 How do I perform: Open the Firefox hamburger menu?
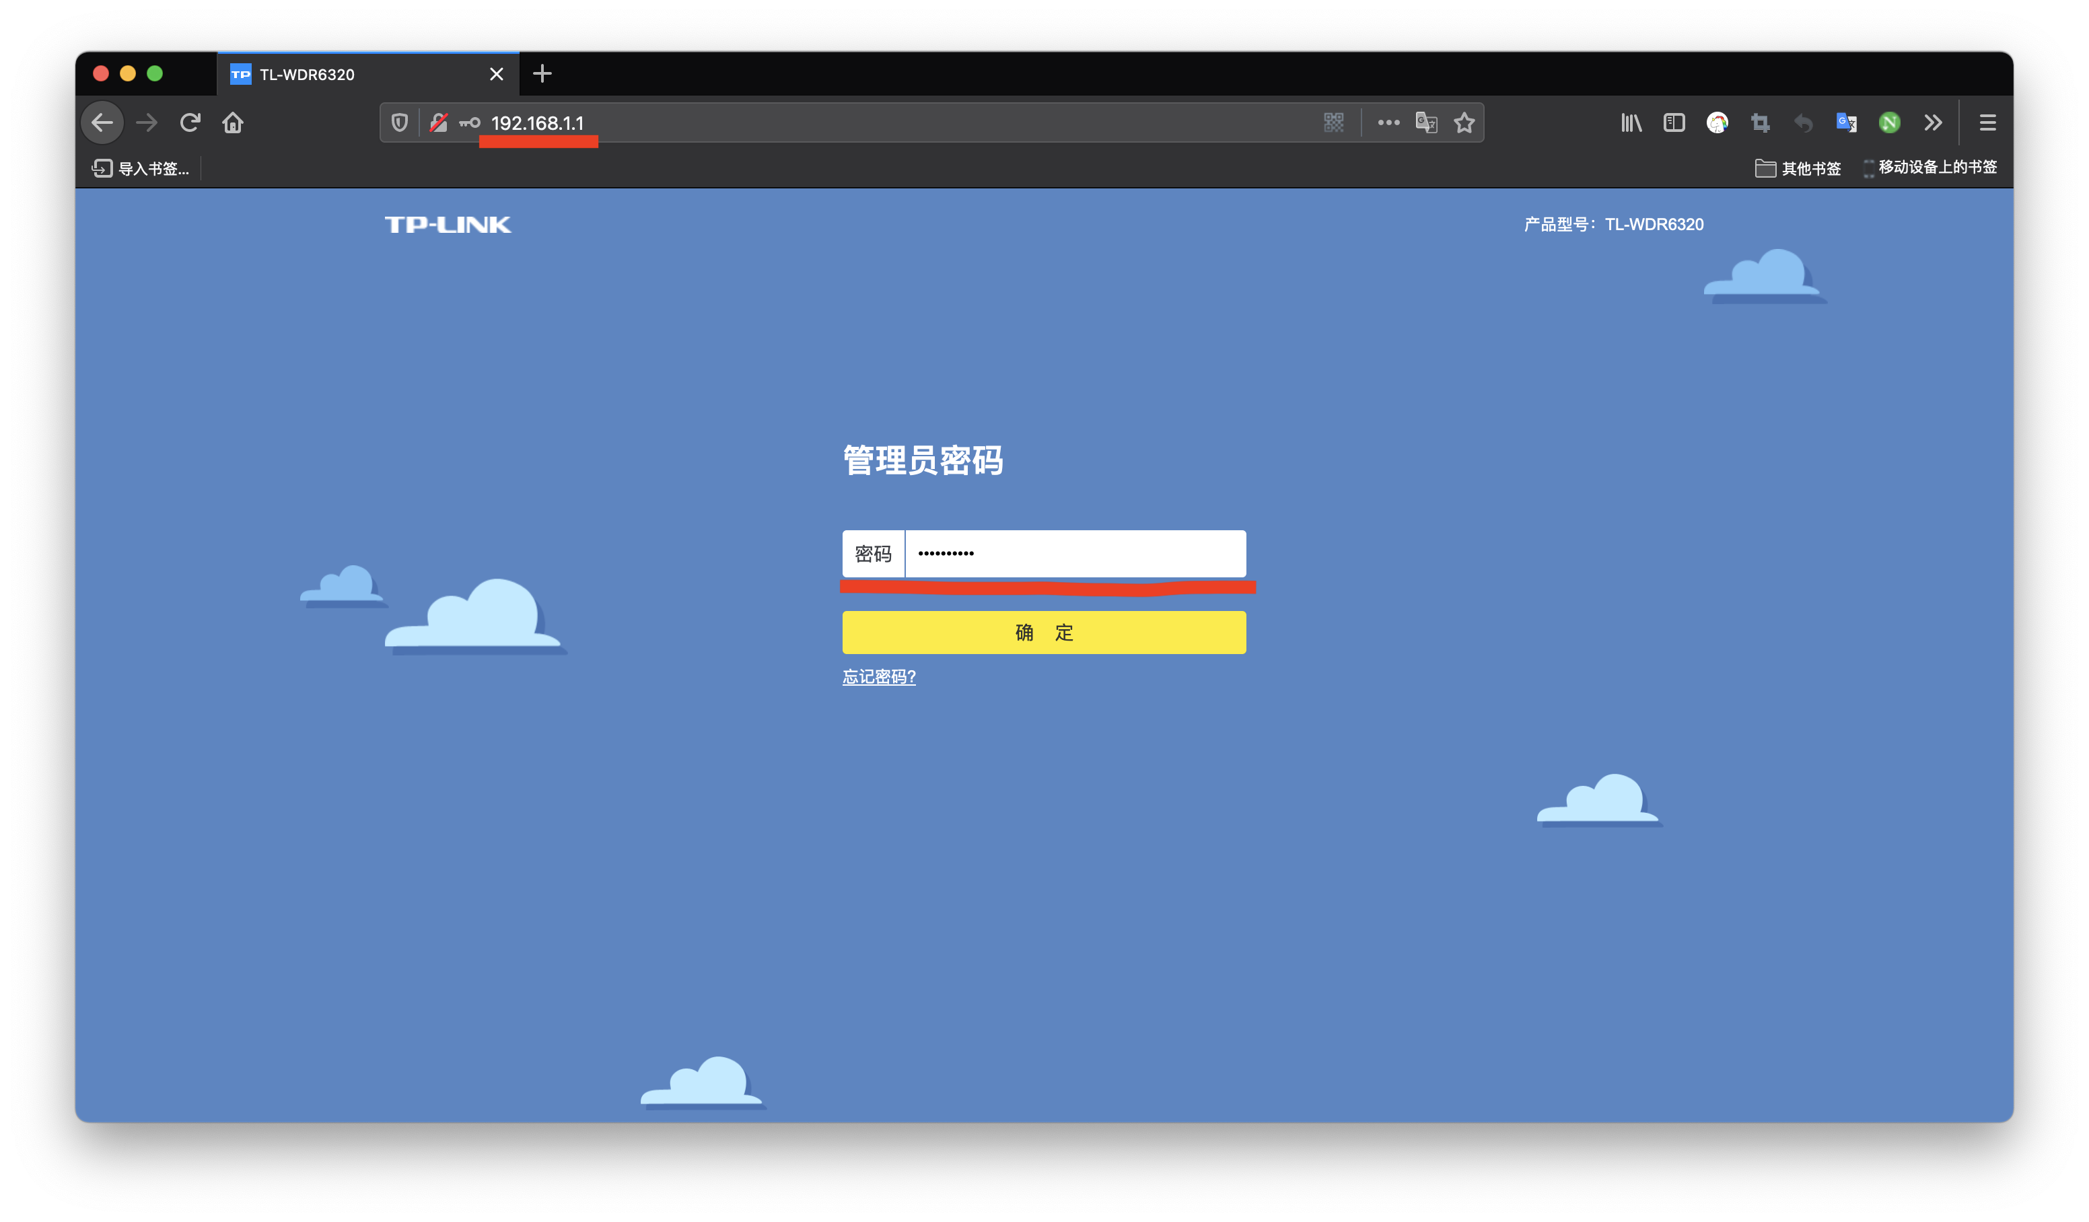(x=1987, y=122)
